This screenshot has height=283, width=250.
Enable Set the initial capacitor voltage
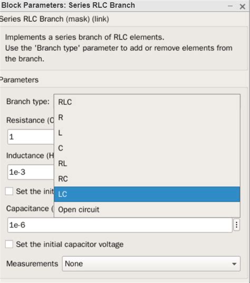(x=9, y=244)
